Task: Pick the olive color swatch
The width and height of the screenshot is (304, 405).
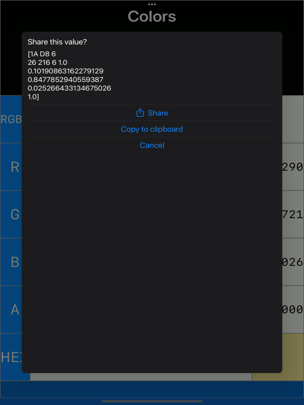Action: click(x=278, y=357)
